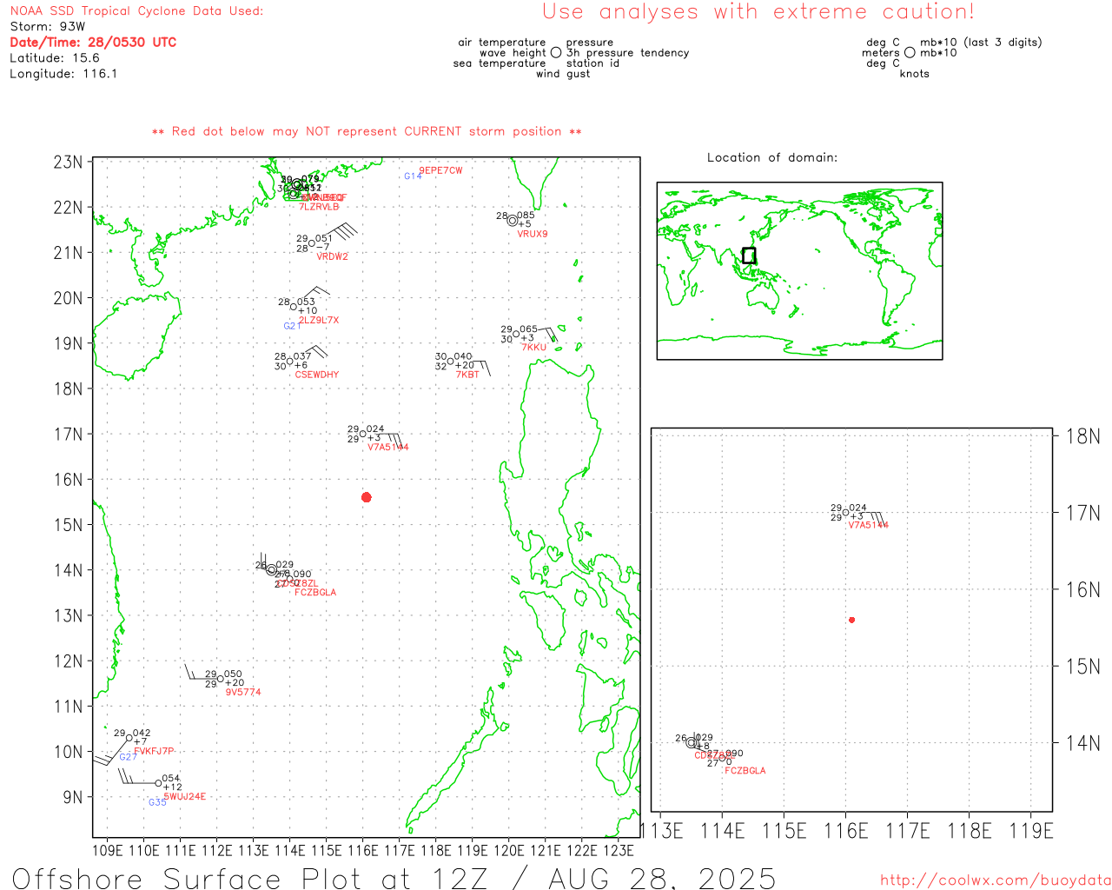This screenshot has height=890, width=1112.
Task: Click the 'mb*10 (last 3 digits)' legend text
Action: coord(981,43)
